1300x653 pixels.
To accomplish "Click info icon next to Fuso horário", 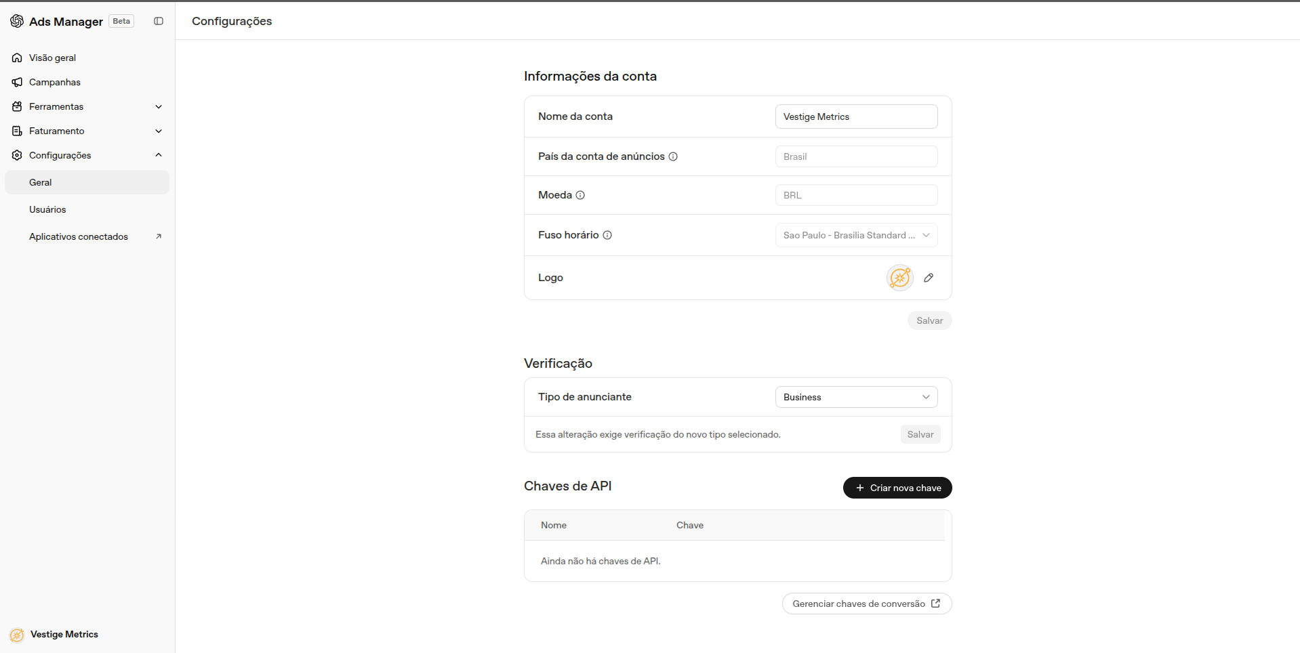I will point(607,235).
